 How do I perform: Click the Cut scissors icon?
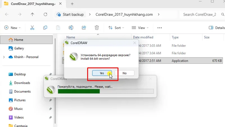(x=32, y=28)
